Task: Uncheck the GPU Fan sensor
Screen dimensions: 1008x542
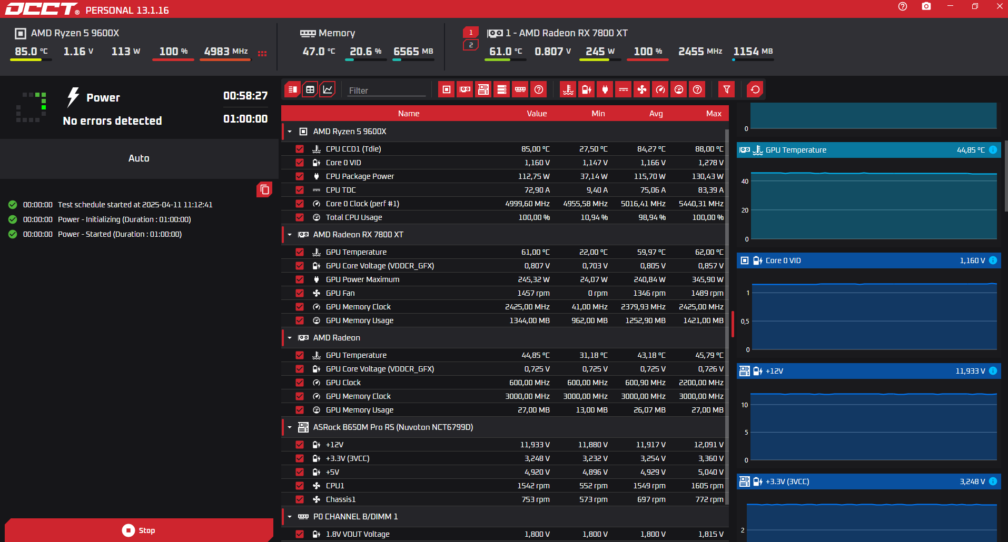Action: click(300, 293)
